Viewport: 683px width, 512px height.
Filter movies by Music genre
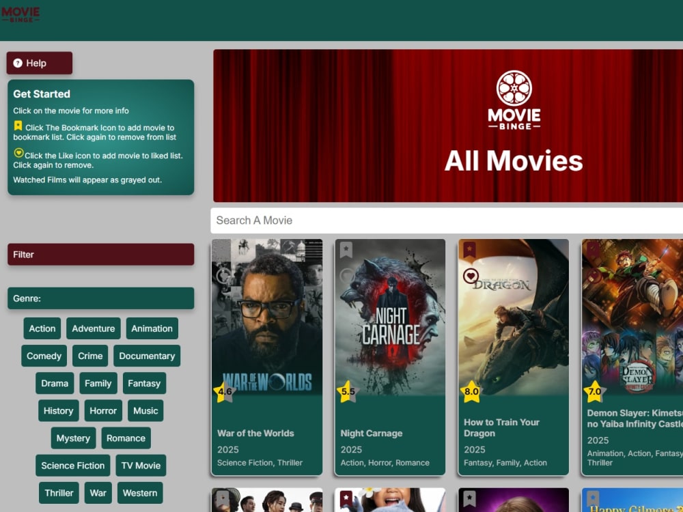[145, 410]
